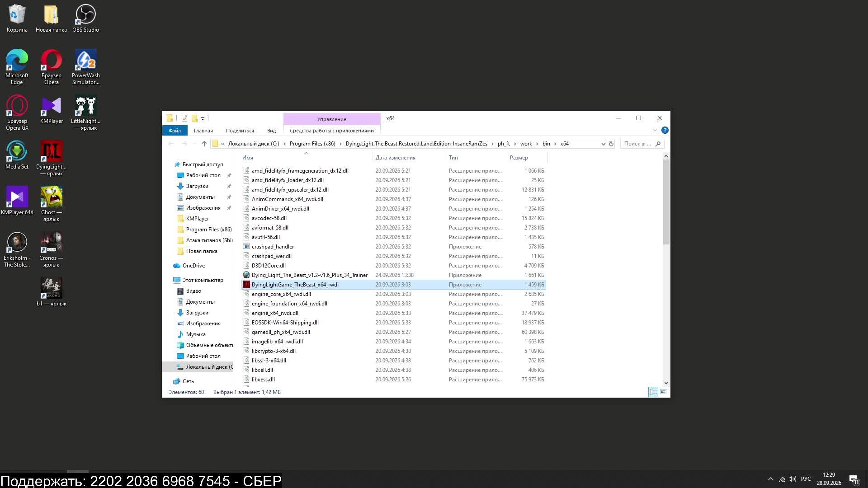
Task: Sort files by the Имя column header
Action: (306, 158)
